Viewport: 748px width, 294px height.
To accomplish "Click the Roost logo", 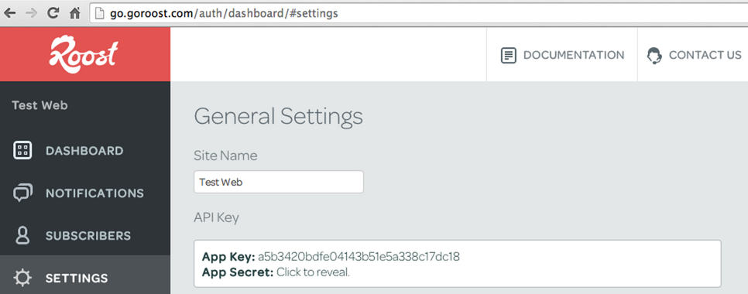I will pyautogui.click(x=84, y=55).
